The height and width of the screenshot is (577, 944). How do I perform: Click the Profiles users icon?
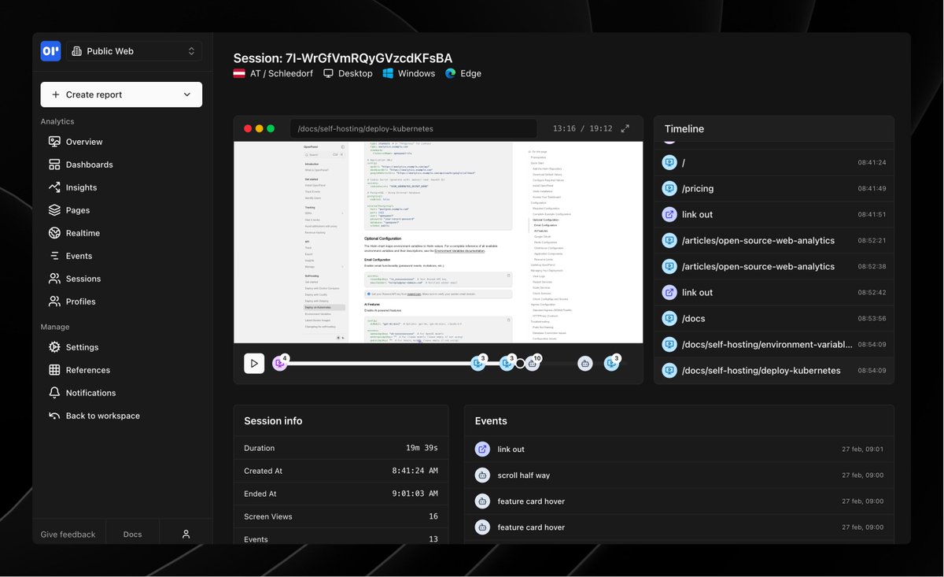point(54,301)
